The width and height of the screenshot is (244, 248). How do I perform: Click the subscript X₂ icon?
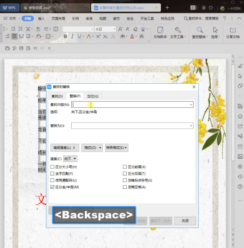coord(106,37)
